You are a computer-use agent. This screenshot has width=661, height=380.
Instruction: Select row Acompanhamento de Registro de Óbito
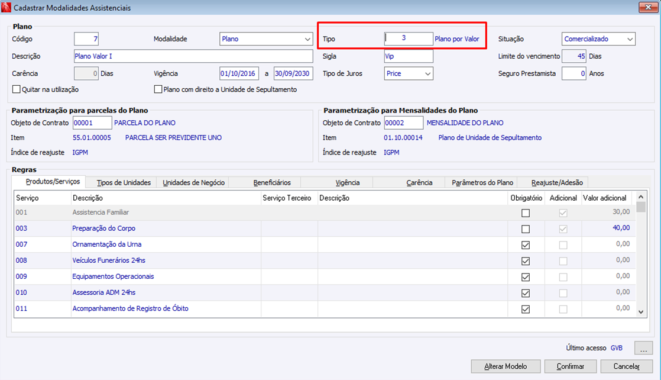[325, 308]
